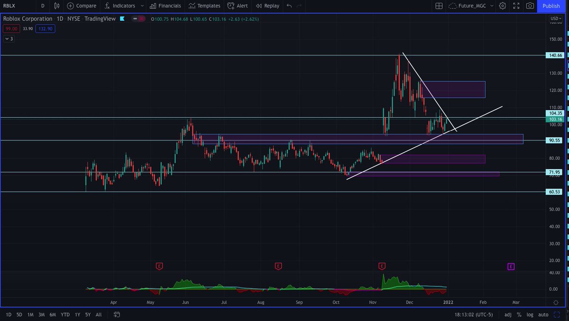Open time axis settings gear
Image resolution: width=569 pixels, height=321 pixels.
(x=555, y=302)
